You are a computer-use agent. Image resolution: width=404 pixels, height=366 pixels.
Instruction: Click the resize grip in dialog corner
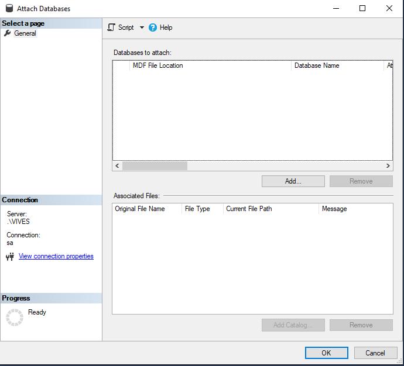pos(400,362)
